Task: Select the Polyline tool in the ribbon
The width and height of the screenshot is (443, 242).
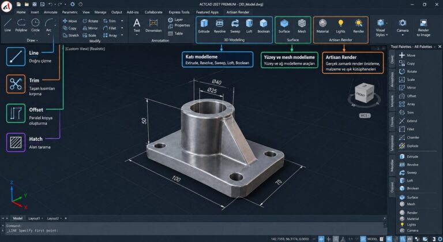Action: coord(21,25)
